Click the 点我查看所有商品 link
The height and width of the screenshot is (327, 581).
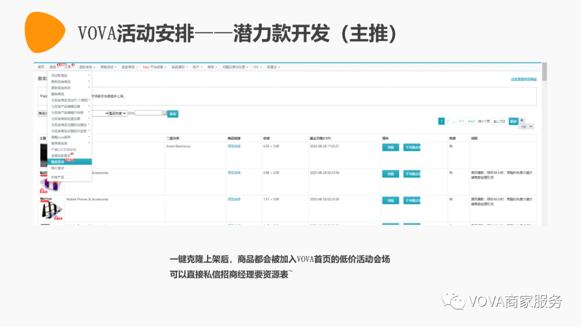pyautogui.click(x=523, y=79)
